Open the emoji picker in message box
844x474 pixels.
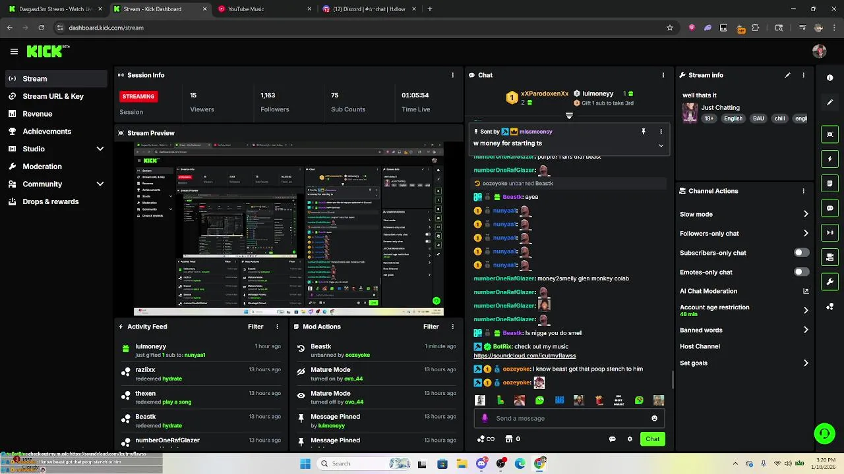tap(654, 418)
